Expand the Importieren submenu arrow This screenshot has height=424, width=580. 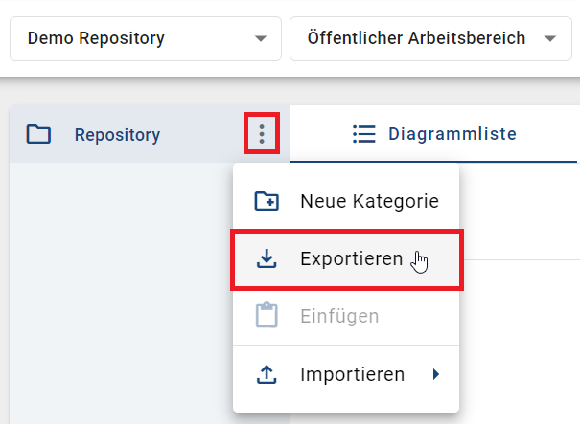pyautogui.click(x=436, y=374)
